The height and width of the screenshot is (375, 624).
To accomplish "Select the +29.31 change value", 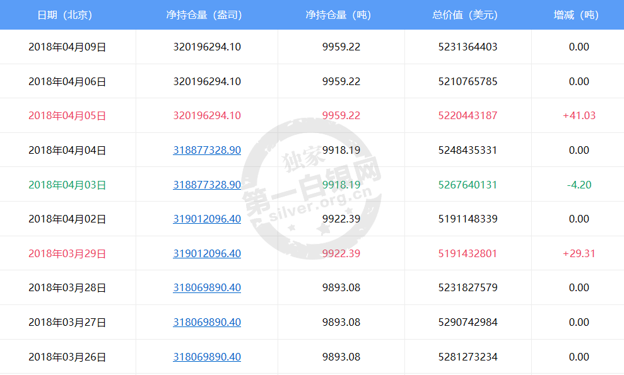I will 579,254.
